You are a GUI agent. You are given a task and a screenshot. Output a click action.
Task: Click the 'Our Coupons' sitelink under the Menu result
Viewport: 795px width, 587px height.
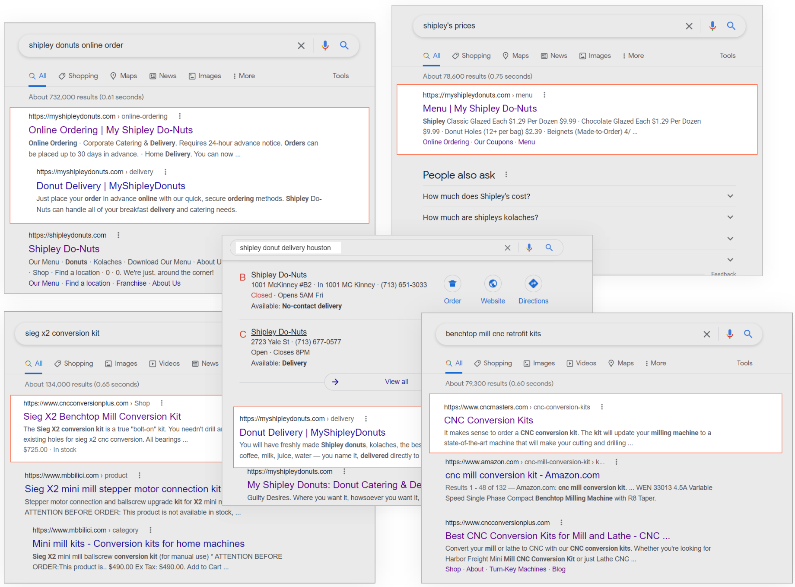pos(493,142)
